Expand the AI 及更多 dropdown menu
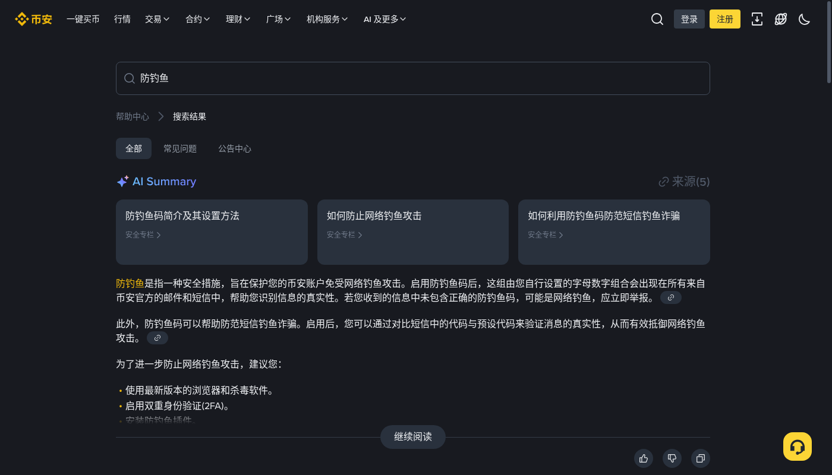 (x=385, y=19)
